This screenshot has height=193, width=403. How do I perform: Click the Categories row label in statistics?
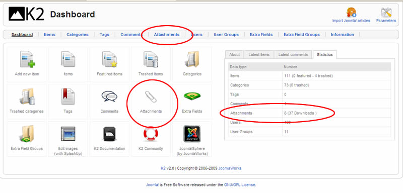(240, 85)
